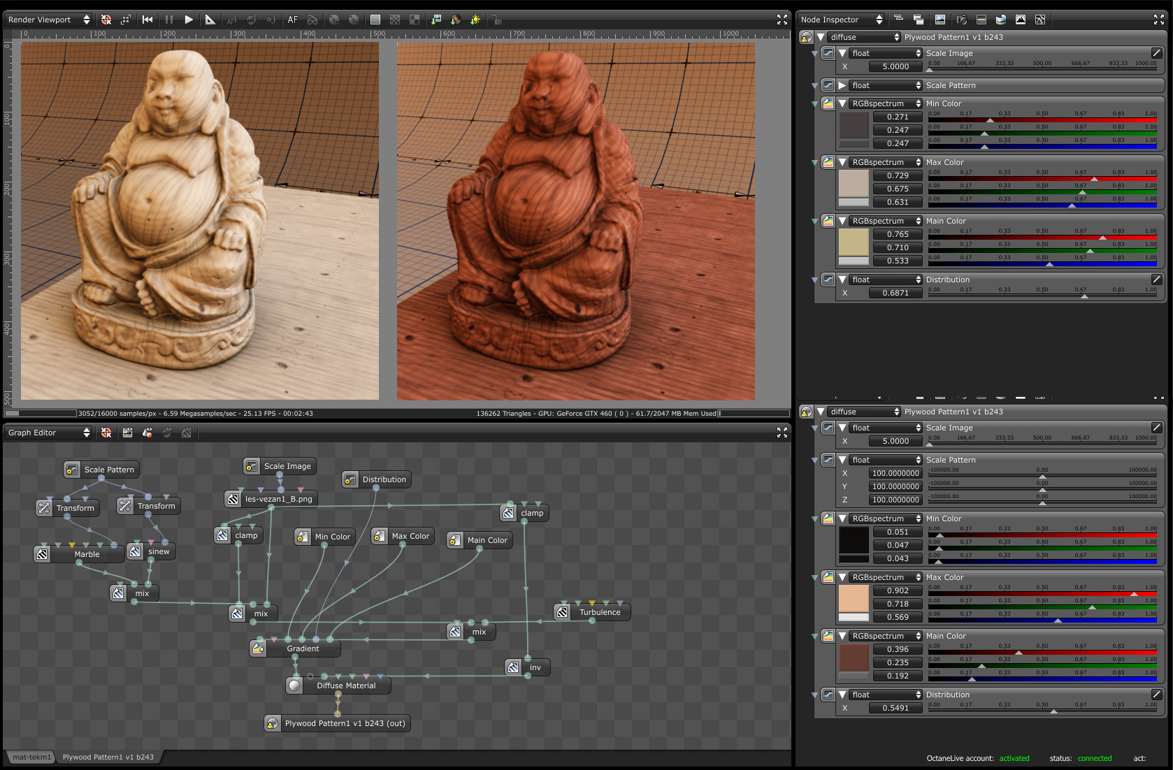
Task: Collapse the Max Color section in lower inspector
Action: pos(842,577)
